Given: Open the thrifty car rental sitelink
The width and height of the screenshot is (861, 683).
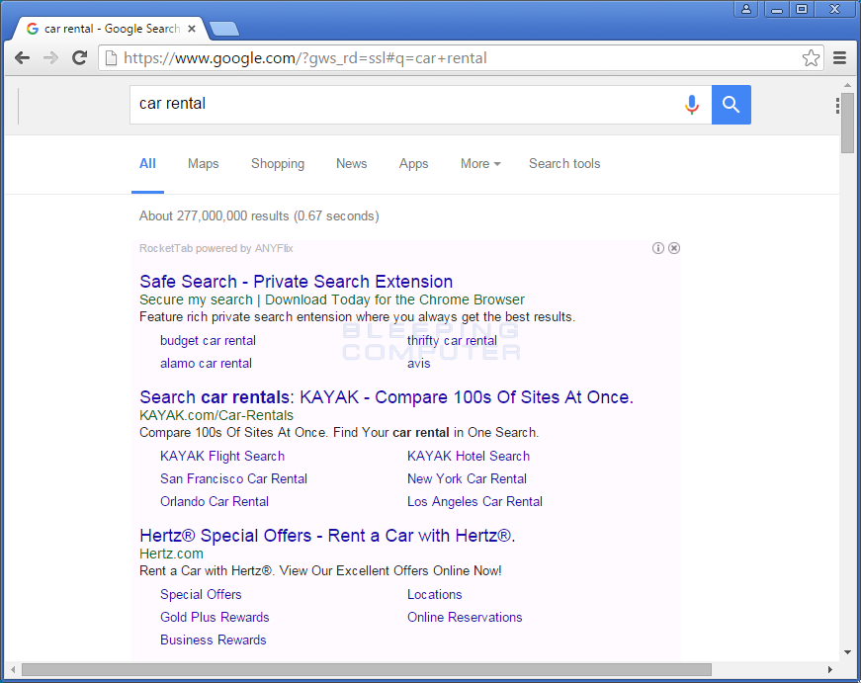Looking at the screenshot, I should tap(452, 340).
